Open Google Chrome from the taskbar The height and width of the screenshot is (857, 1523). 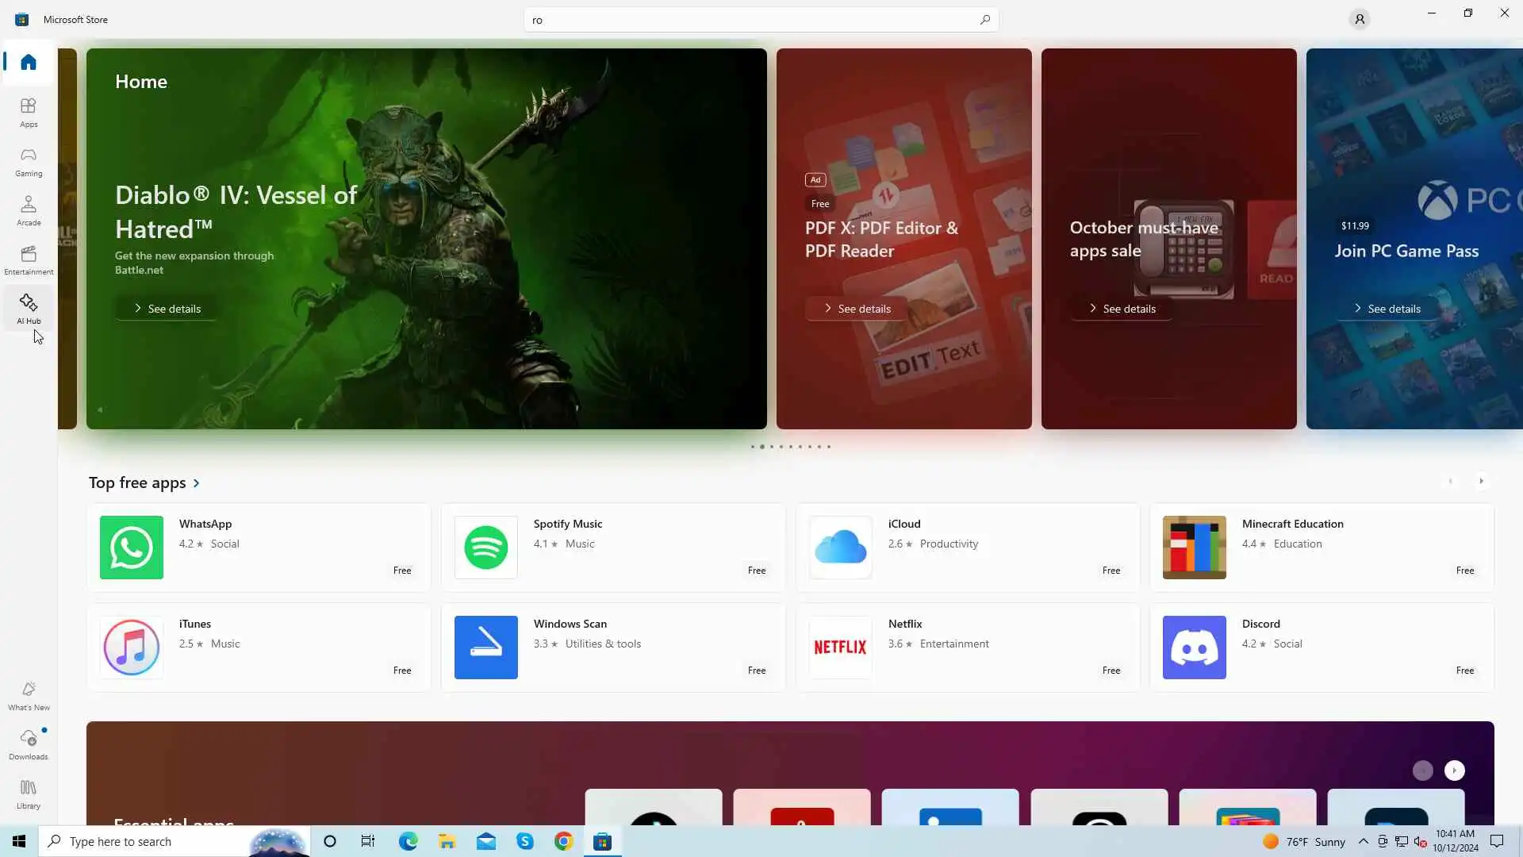(x=563, y=841)
